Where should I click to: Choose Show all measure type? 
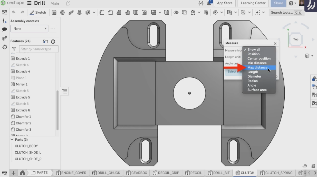pyautogui.click(x=254, y=50)
